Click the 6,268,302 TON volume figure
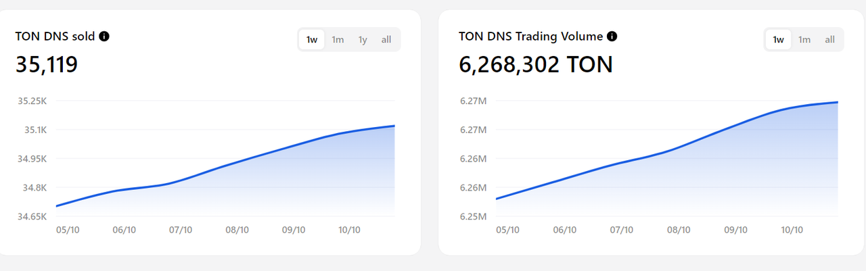Image resolution: width=866 pixels, height=271 pixels. pyautogui.click(x=535, y=65)
